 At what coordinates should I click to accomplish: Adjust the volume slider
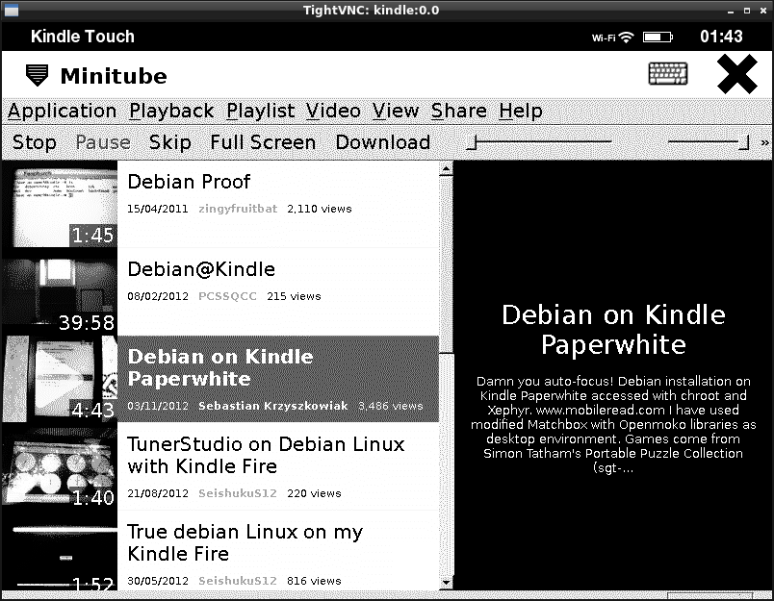709,142
